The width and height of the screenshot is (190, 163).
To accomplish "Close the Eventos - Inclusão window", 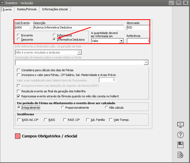I will click(x=186, y=3).
